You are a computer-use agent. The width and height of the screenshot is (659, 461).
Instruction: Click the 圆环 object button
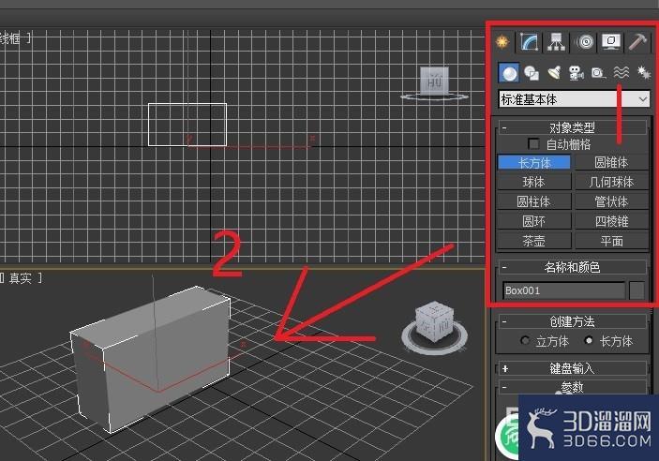[x=534, y=221]
